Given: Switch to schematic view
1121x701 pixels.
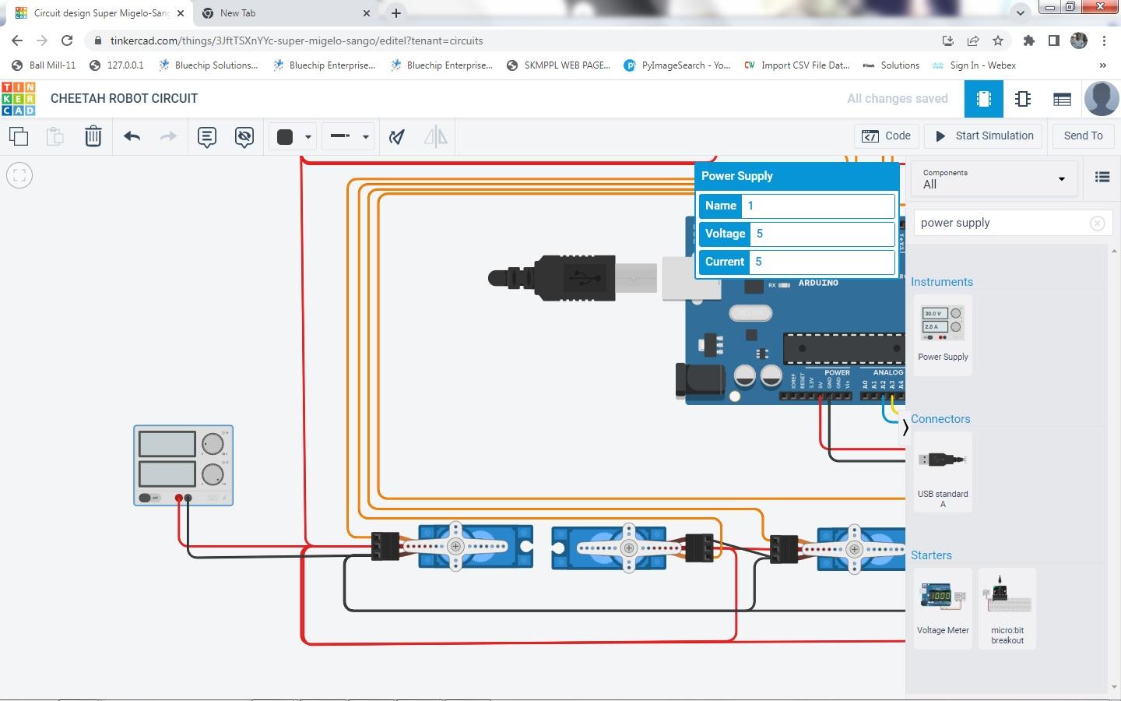Looking at the screenshot, I should (1023, 99).
